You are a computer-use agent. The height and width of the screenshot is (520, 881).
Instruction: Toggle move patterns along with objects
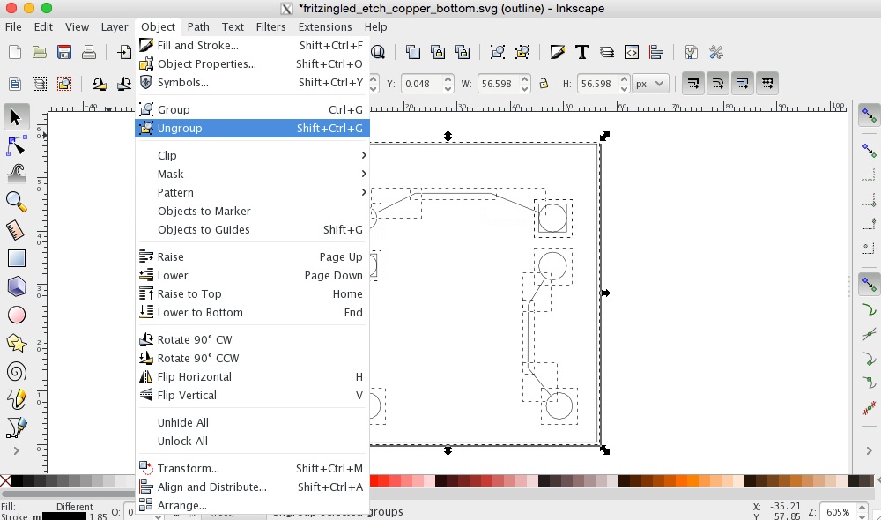(x=767, y=84)
